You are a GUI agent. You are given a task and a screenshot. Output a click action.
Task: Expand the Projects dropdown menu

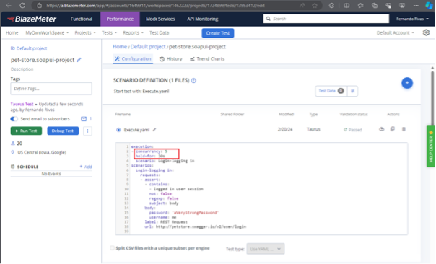85,32
